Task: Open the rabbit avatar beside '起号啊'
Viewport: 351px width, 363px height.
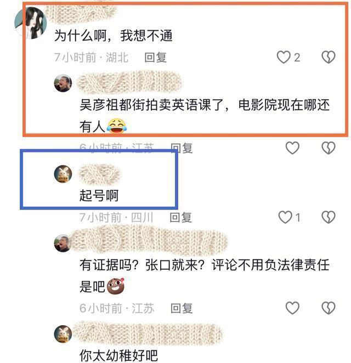Action: click(63, 174)
